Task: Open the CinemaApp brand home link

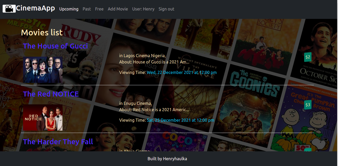Action: pyautogui.click(x=35, y=8)
